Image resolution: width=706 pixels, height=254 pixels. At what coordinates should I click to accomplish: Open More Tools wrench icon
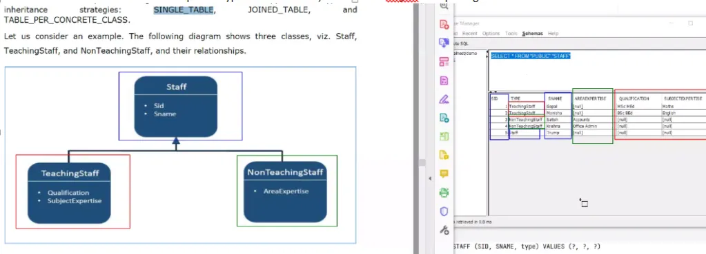pyautogui.click(x=444, y=230)
